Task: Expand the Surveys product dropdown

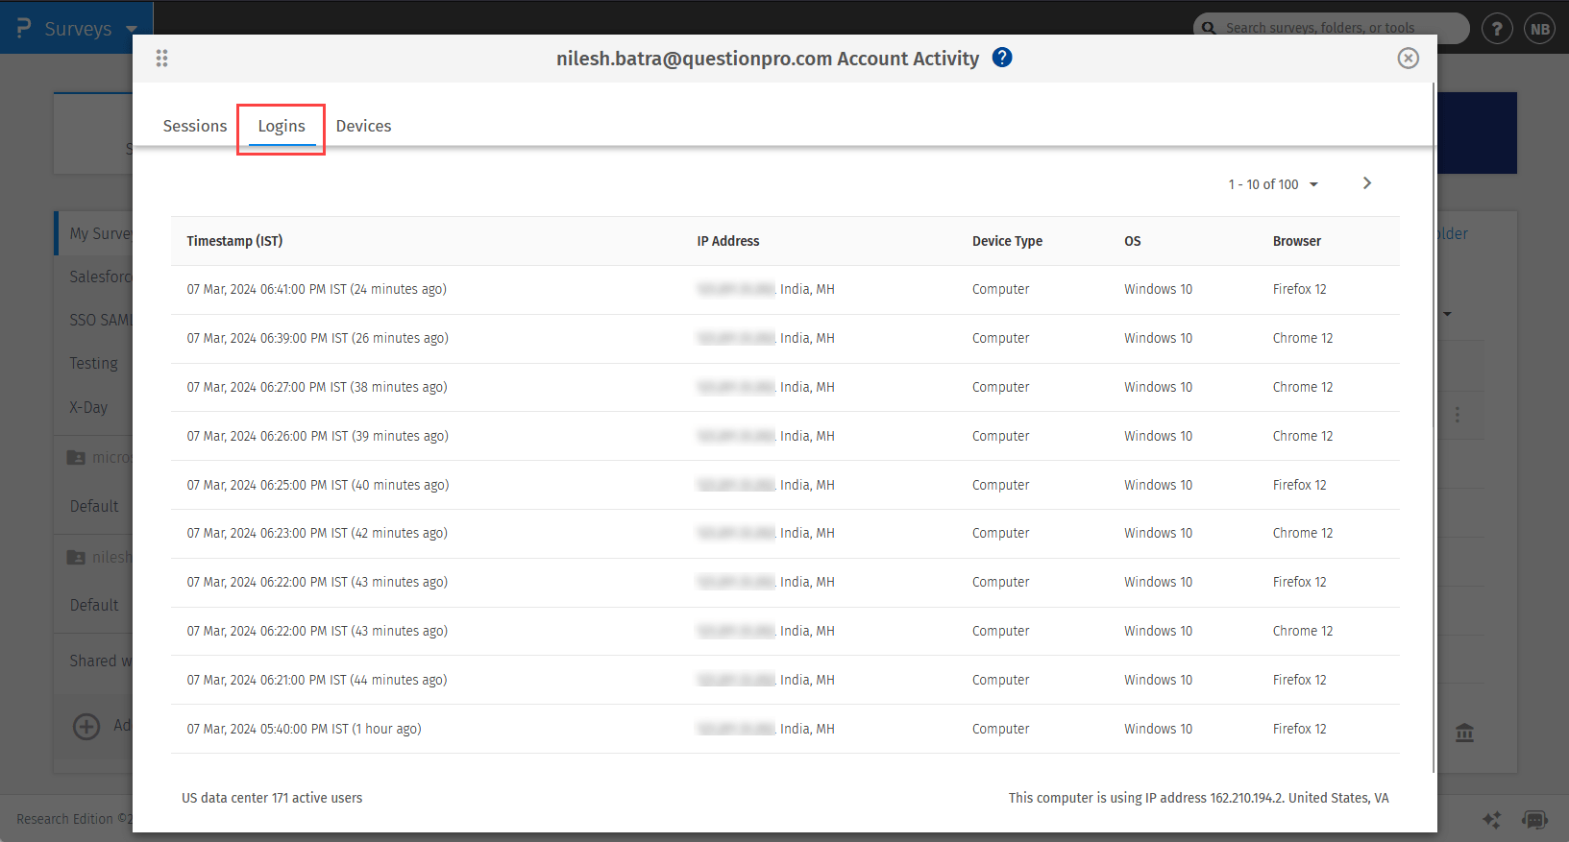Action: pos(132,29)
